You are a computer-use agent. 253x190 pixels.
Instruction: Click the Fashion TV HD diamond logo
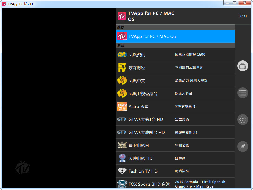(122, 171)
